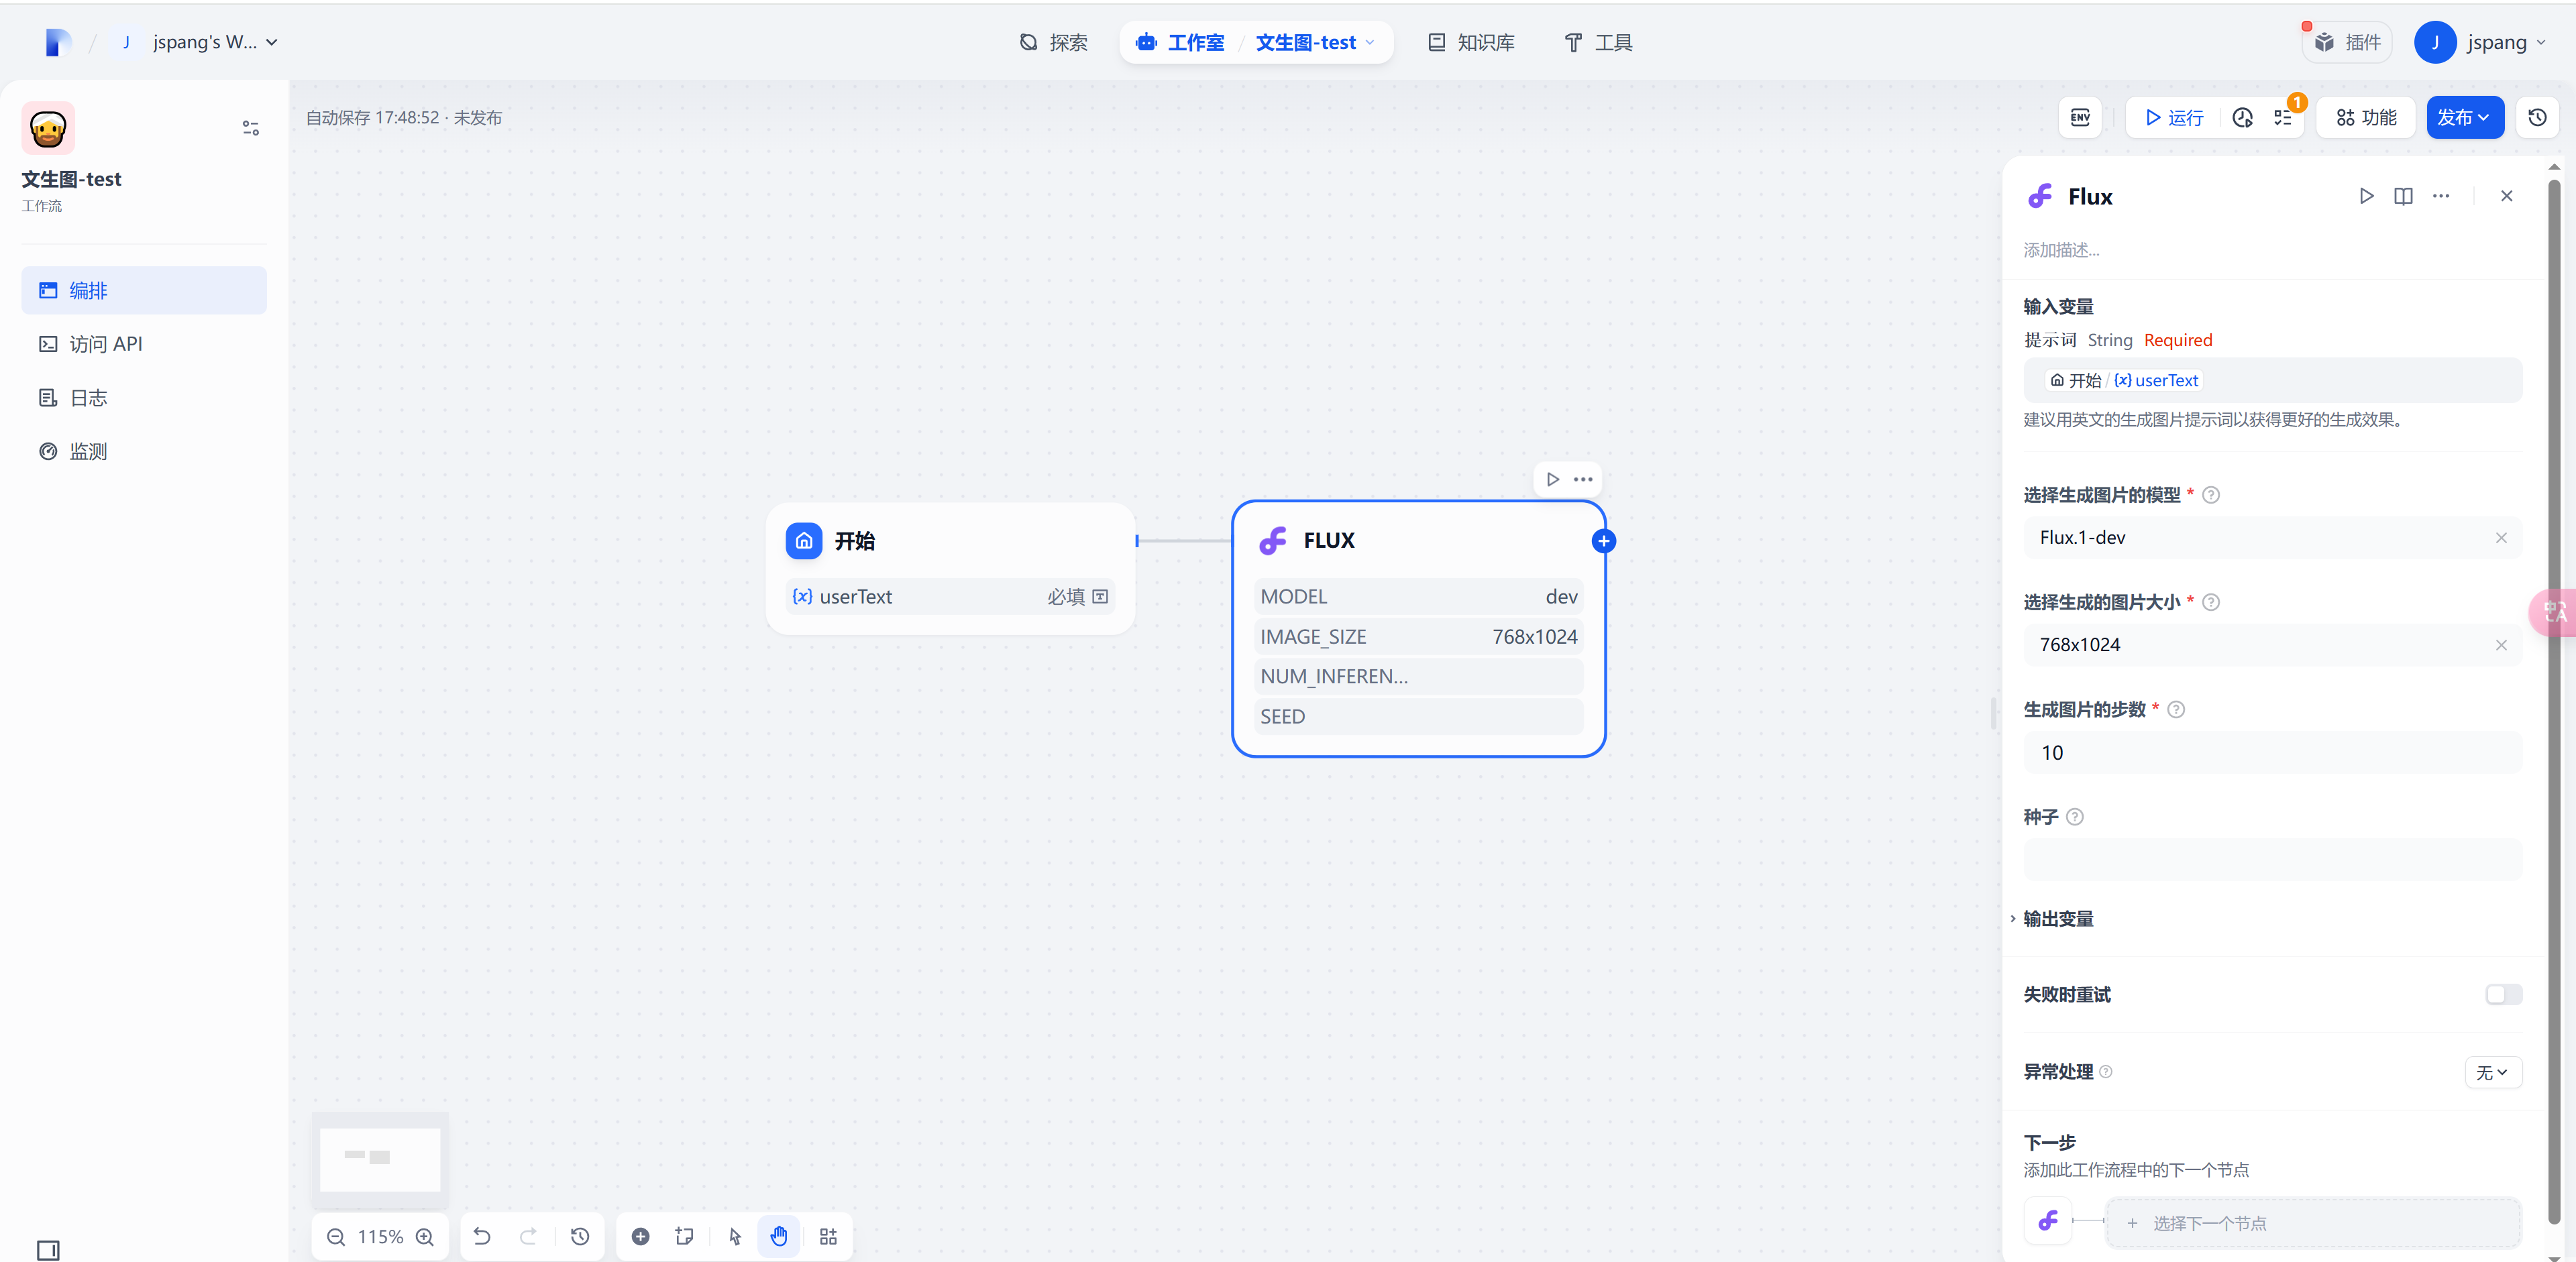Click help icon beside 选择生成图片的模型

[x=2211, y=496]
